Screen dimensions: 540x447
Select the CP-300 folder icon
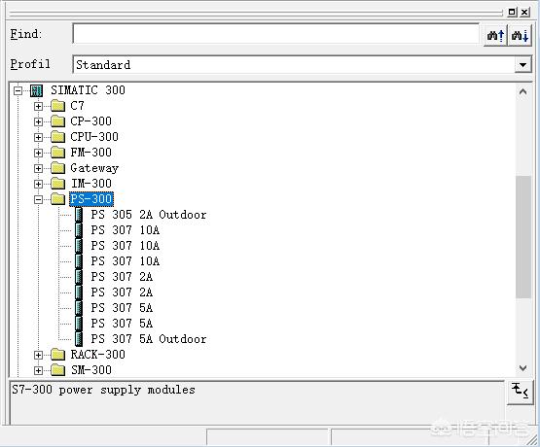point(57,121)
